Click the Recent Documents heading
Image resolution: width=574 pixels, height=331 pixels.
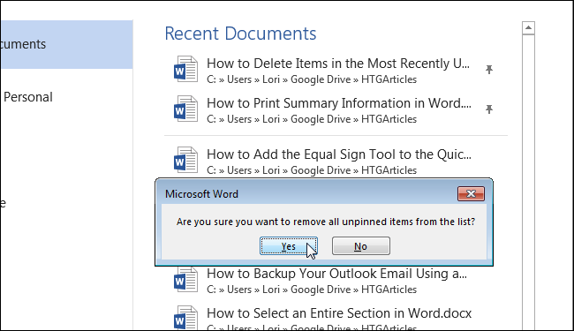(x=240, y=34)
